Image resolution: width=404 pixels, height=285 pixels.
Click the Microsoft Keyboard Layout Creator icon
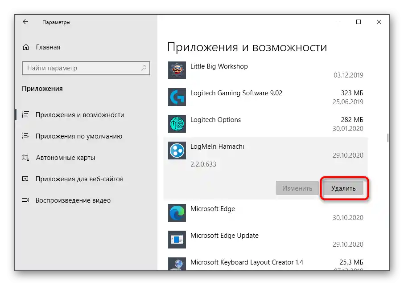(177, 264)
